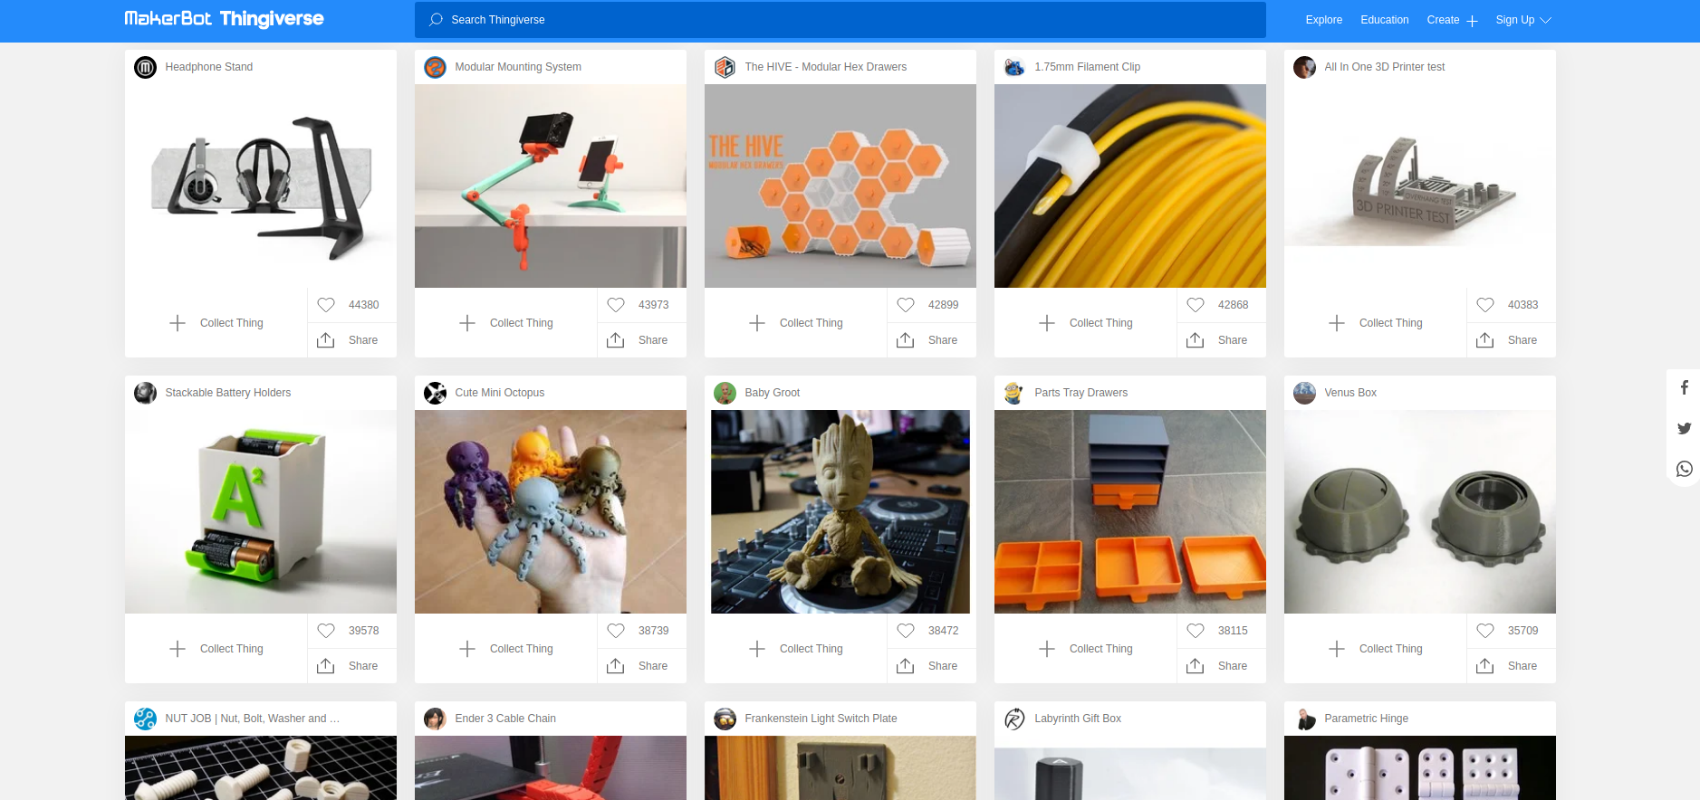Open The HIVE hex drawers thumbnail
The width and height of the screenshot is (1700, 800).
point(840,186)
